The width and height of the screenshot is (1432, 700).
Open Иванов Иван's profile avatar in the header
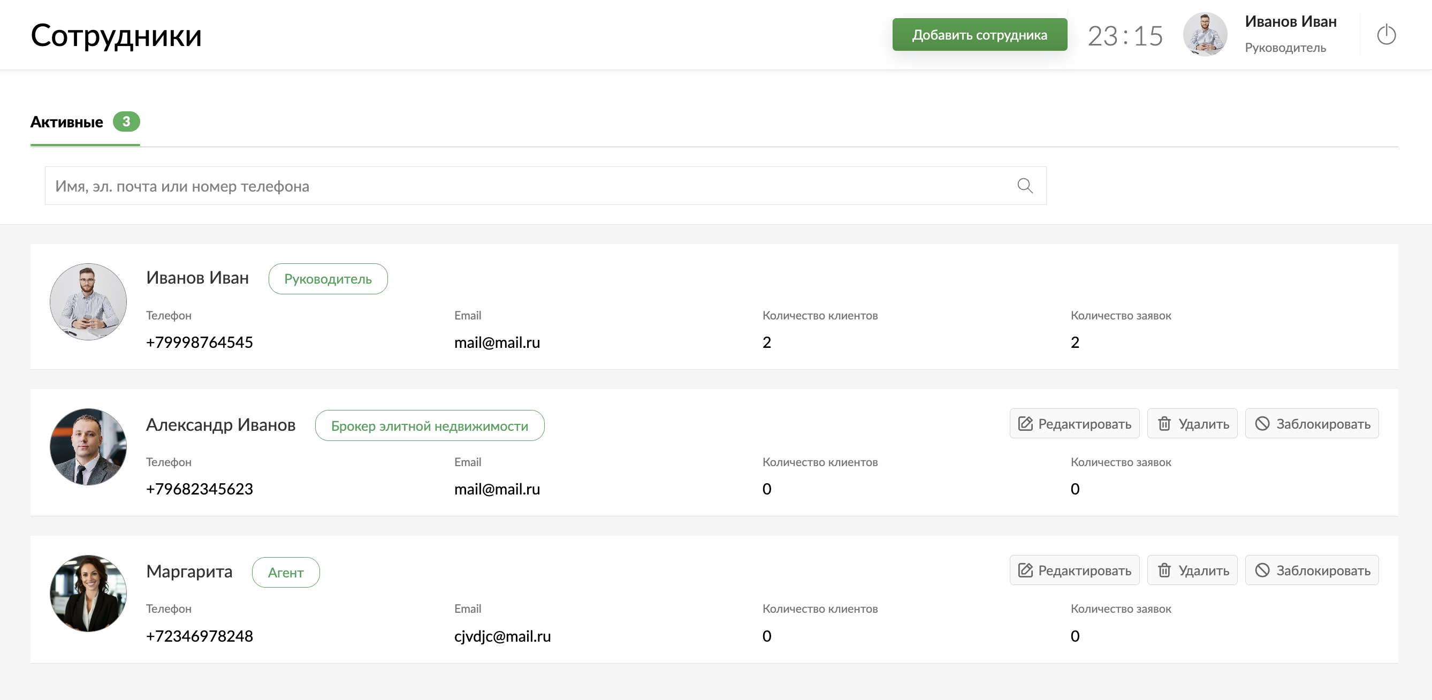(x=1205, y=34)
